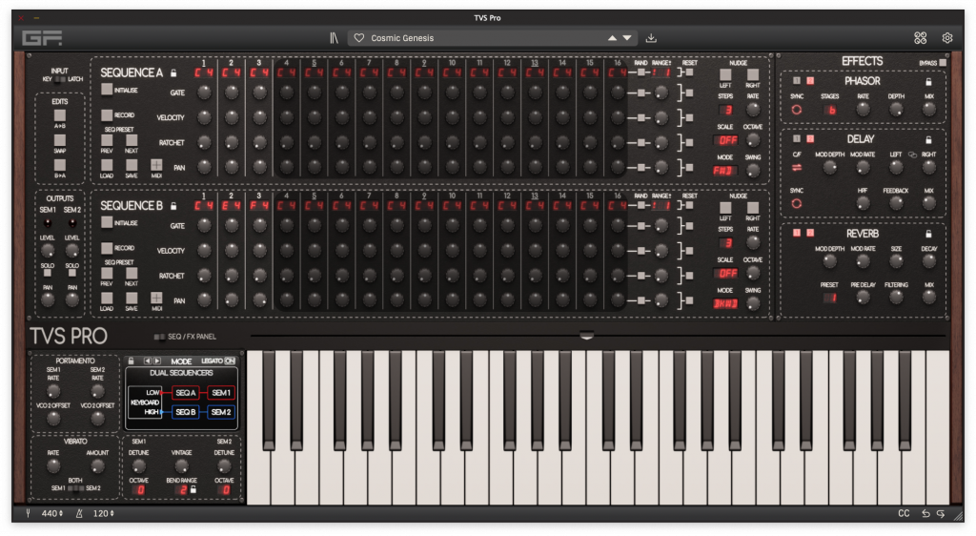Click Sequence A step 1 note display C4
The width and height of the screenshot is (976, 536).
point(204,72)
